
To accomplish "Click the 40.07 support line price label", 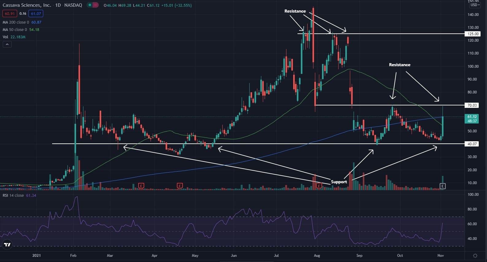I will pos(472,144).
